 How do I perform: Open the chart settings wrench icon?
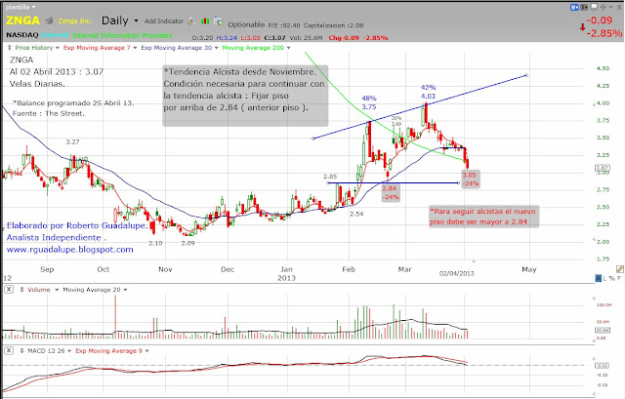[191, 20]
